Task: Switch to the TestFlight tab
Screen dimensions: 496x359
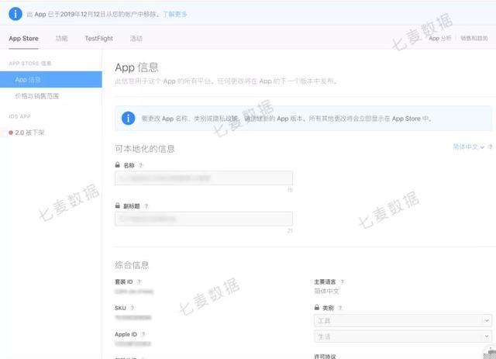Action: tap(98, 38)
